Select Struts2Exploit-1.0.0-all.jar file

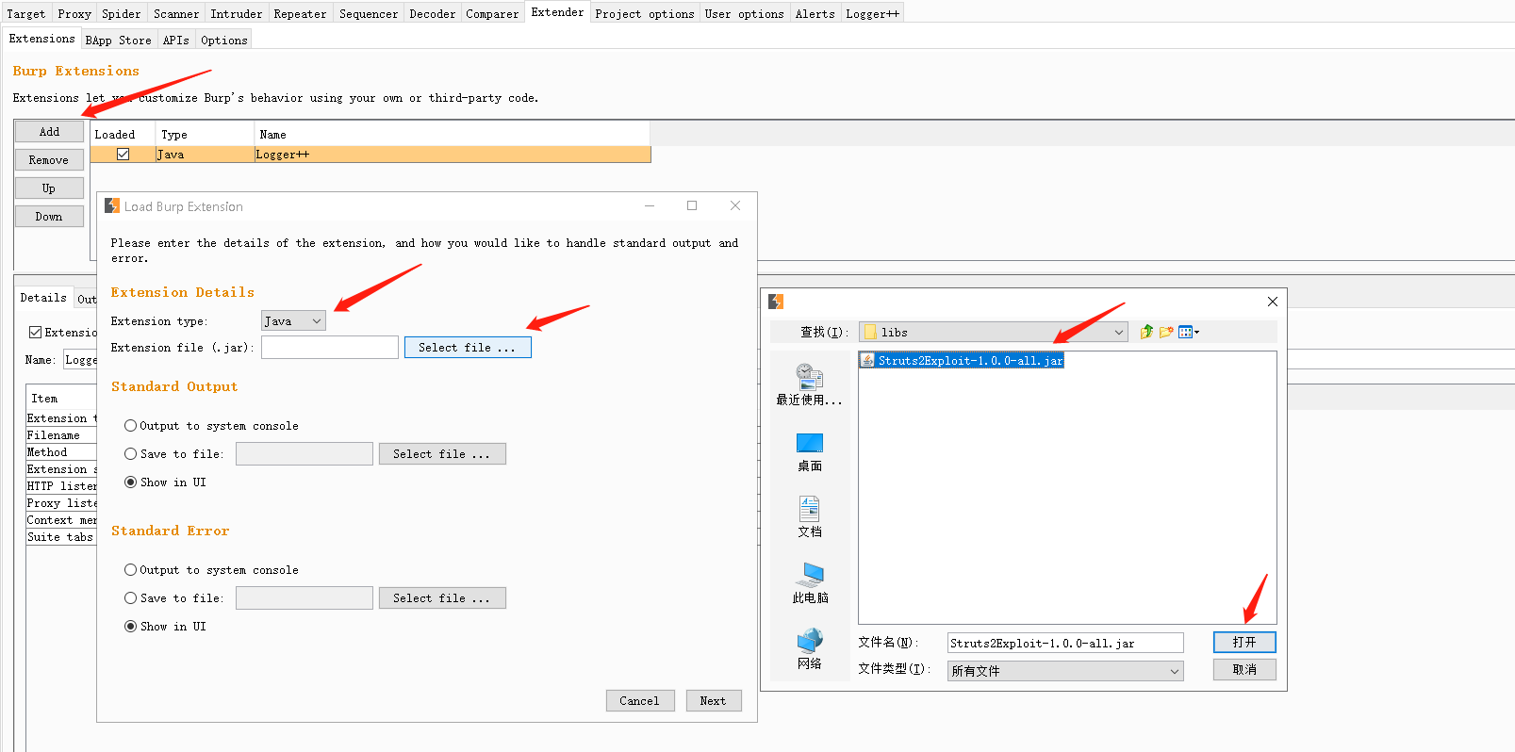click(962, 360)
